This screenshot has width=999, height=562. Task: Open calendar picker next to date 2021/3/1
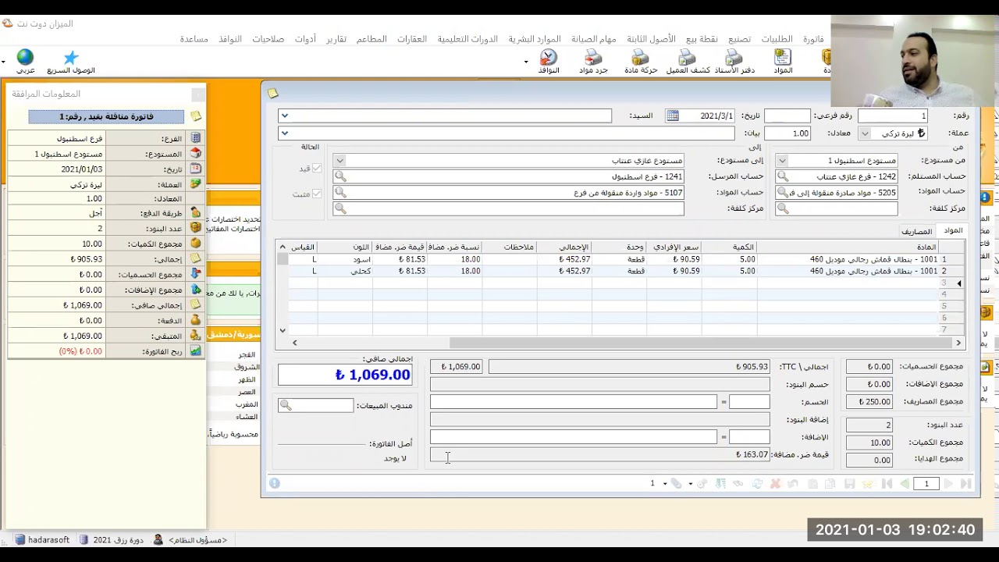672,116
